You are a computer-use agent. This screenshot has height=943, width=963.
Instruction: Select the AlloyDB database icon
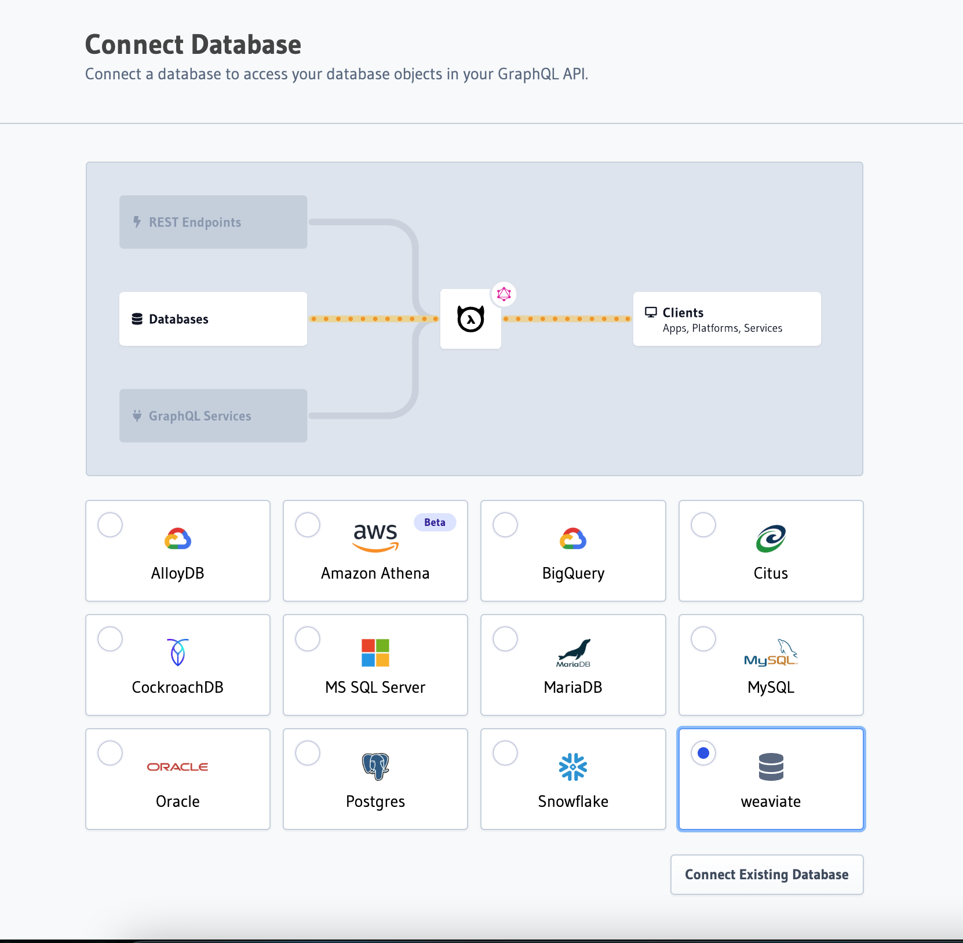[x=178, y=538]
